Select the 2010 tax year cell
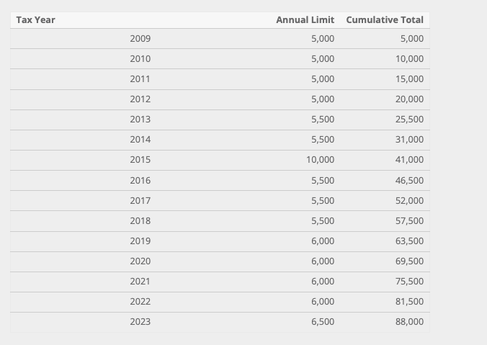487x345 pixels. pyautogui.click(x=140, y=59)
